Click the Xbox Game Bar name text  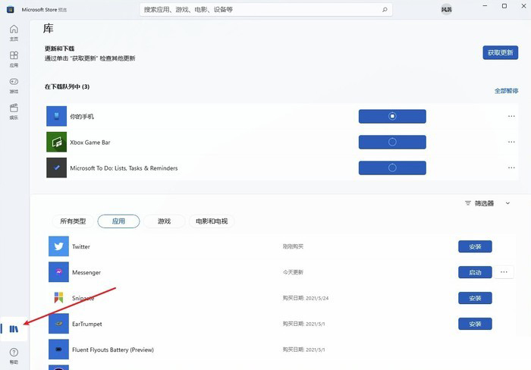(90, 143)
